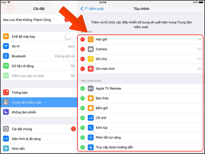The height and width of the screenshot is (154, 205).
Task: Remove Camera control with minus icon
Action: [x=83, y=49]
